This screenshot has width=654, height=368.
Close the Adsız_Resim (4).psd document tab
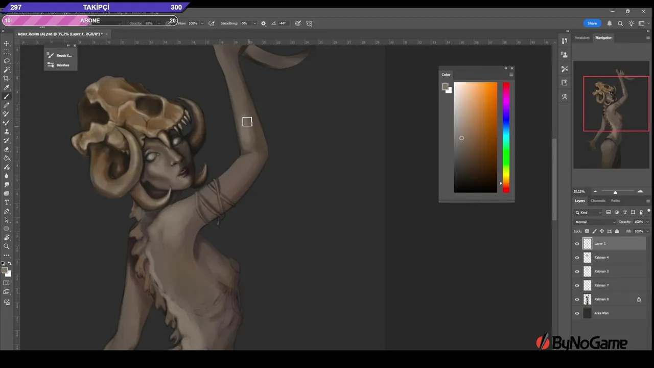pyautogui.click(x=106, y=34)
